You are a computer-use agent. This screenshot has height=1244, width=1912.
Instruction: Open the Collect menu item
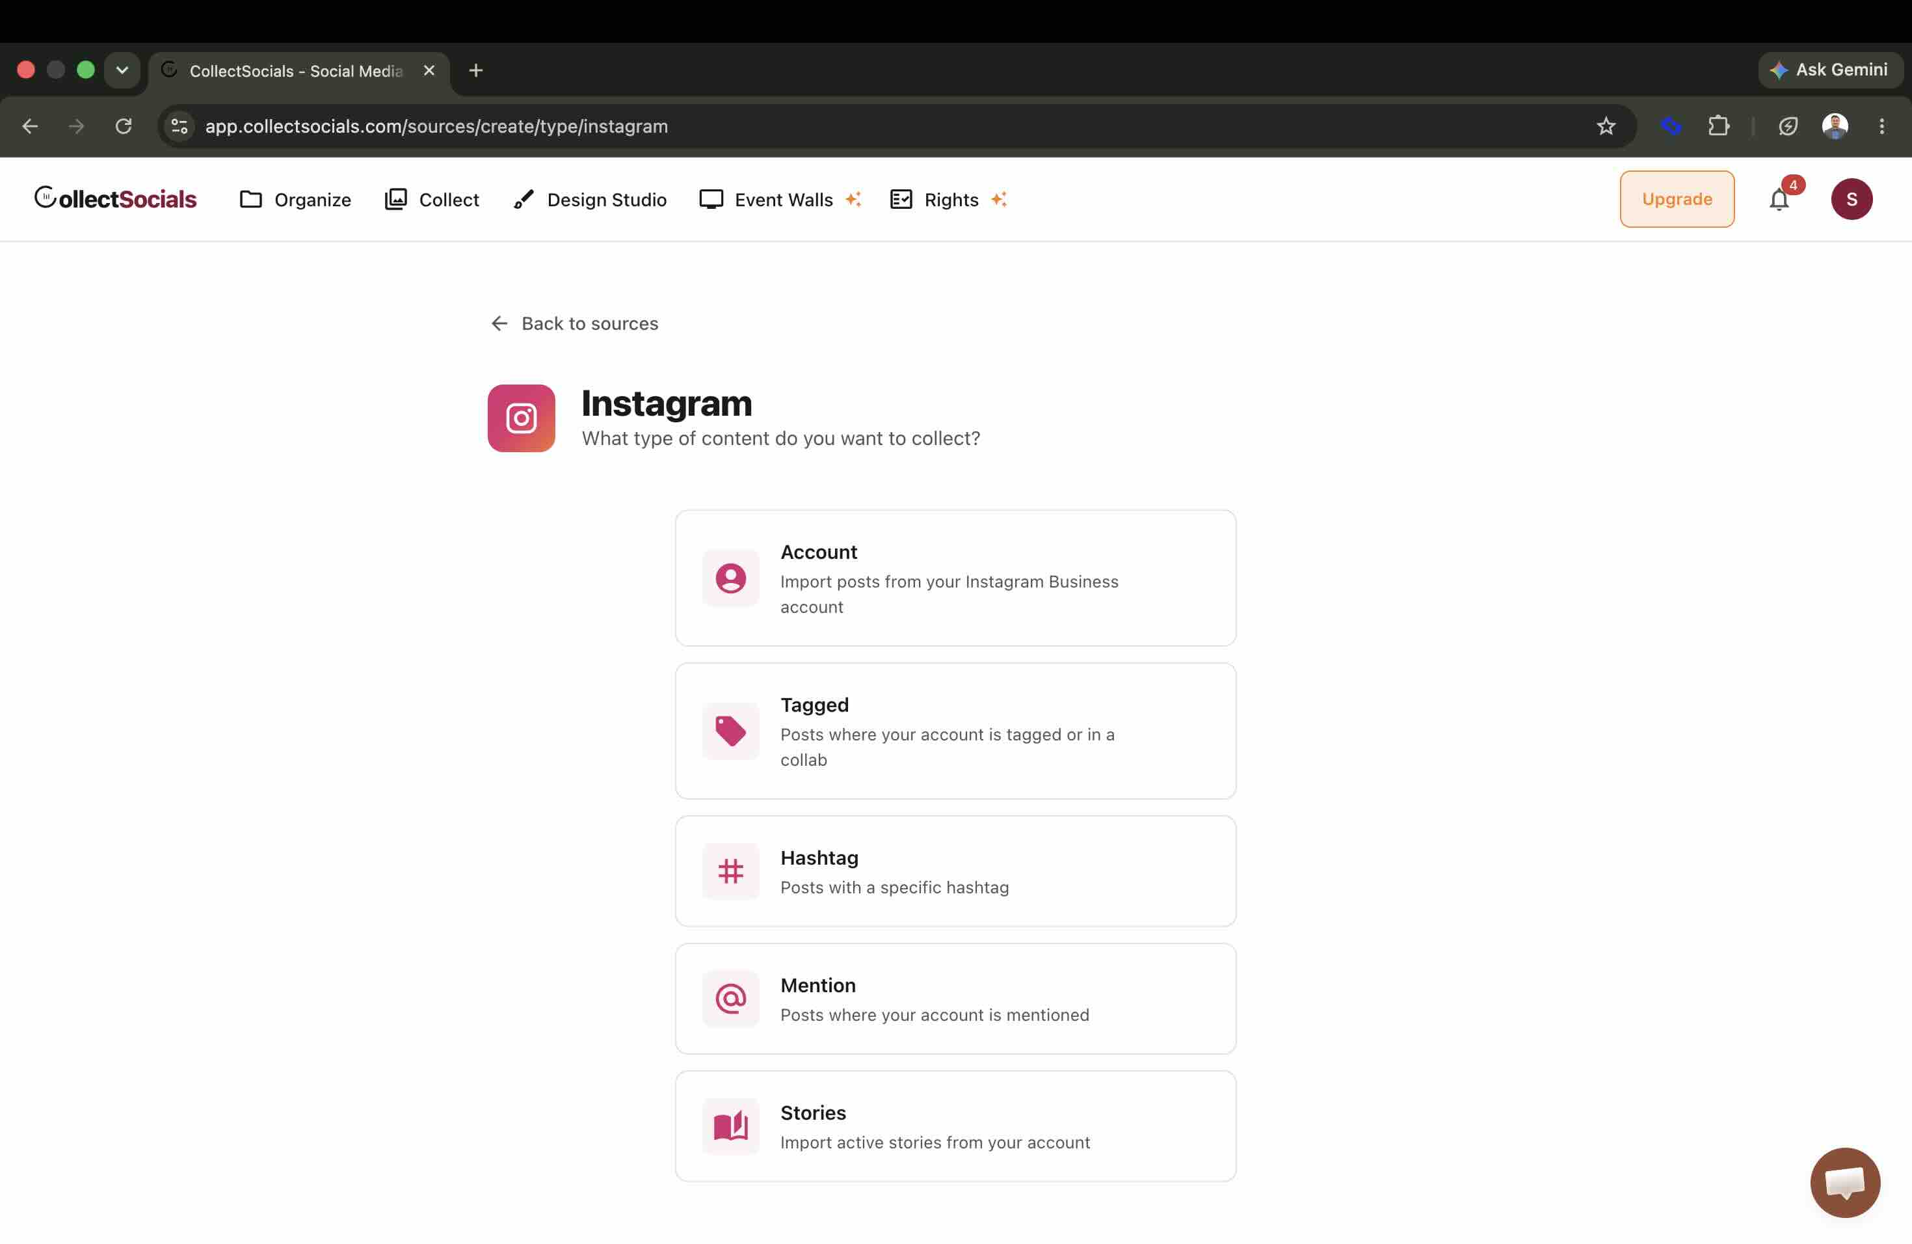tap(431, 199)
